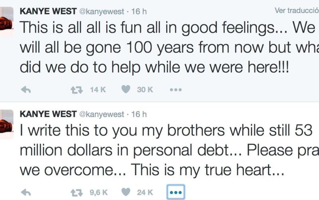Open KANYE WEST name on second tweet
This screenshot has height=200, width=319.
[48, 114]
